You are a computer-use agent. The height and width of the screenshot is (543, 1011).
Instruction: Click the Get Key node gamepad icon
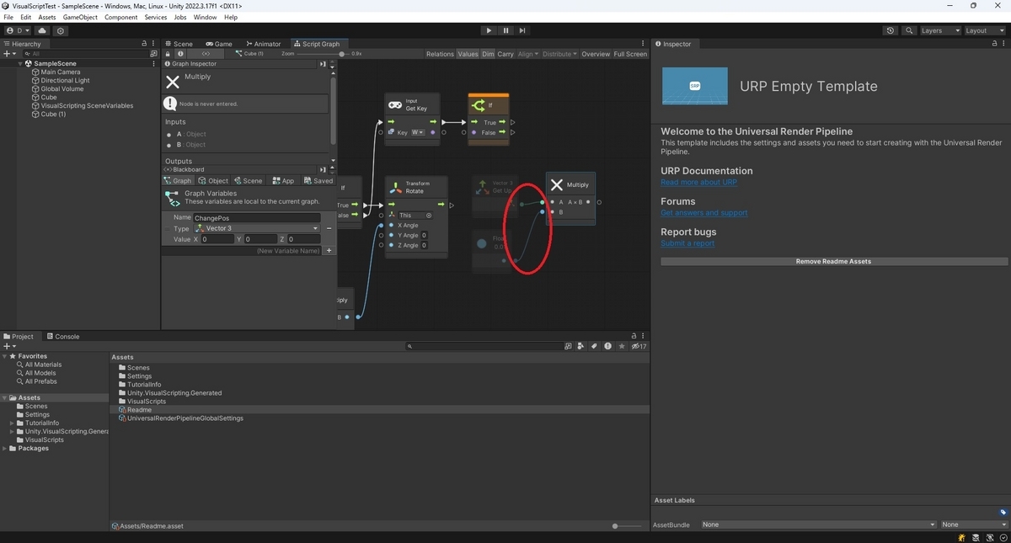click(394, 104)
